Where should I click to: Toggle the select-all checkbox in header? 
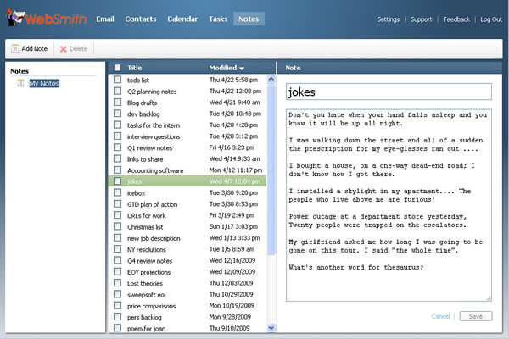tap(117, 68)
